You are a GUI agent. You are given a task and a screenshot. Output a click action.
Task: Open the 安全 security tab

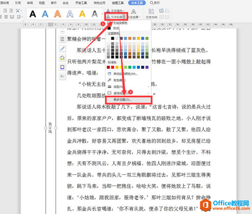click(x=66, y=2)
